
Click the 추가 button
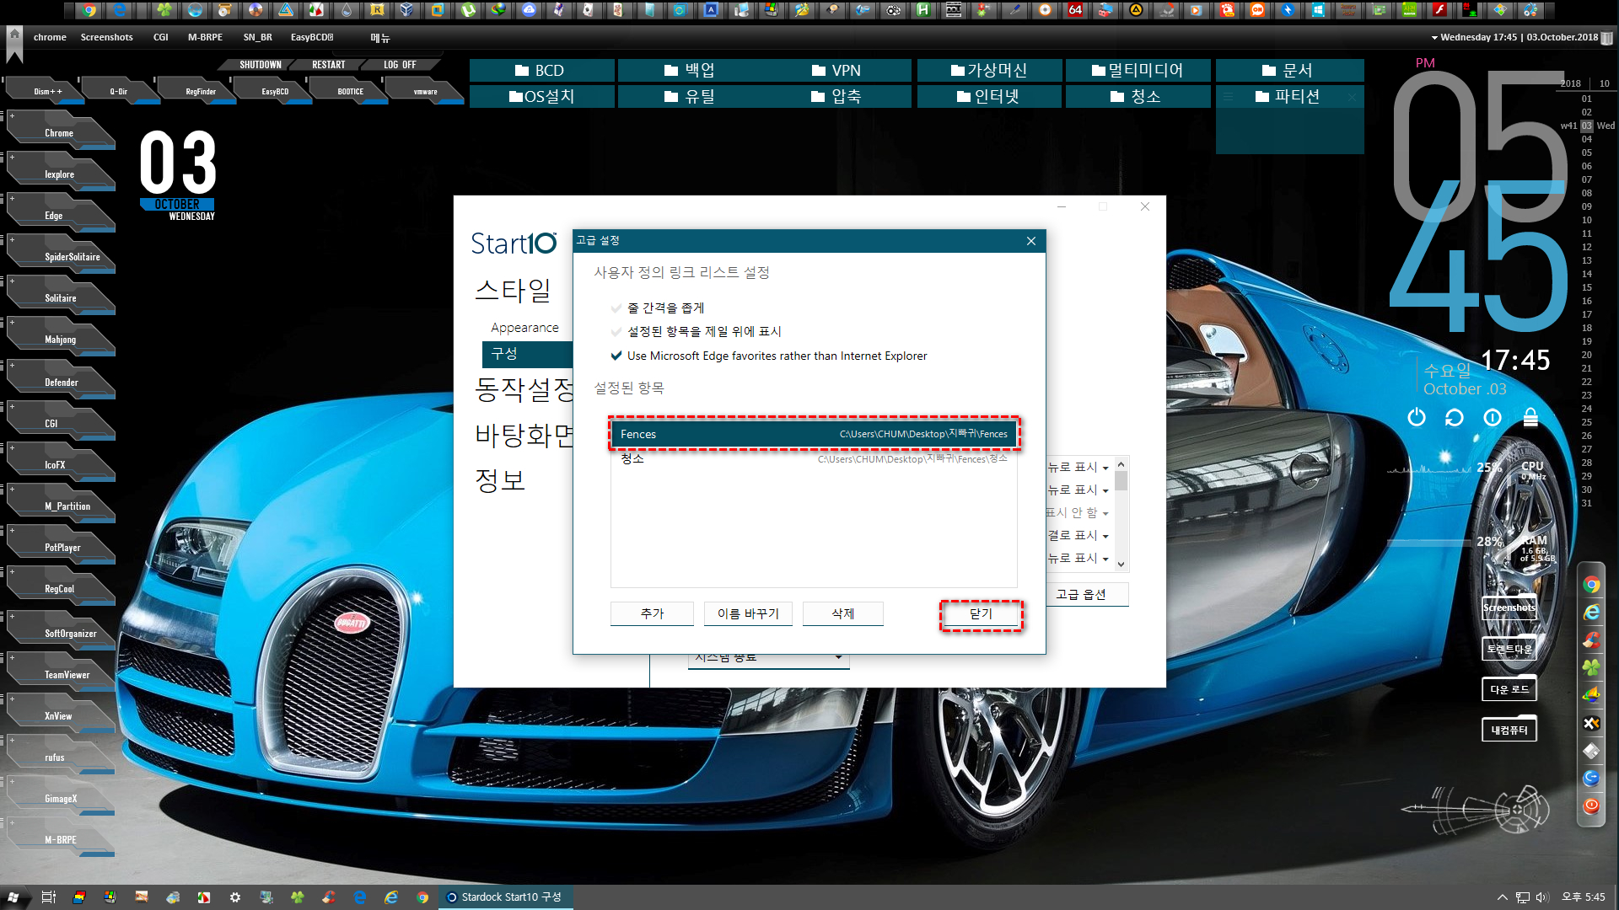click(x=652, y=613)
